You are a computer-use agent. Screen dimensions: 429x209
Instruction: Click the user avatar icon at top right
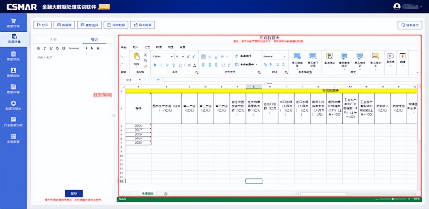point(396,6)
